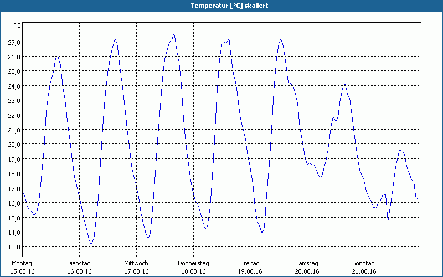Click the 22,0 value on the y-axis
Screen dimensions: 443x277
14,115
